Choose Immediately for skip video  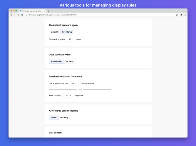[x=56, y=61]
